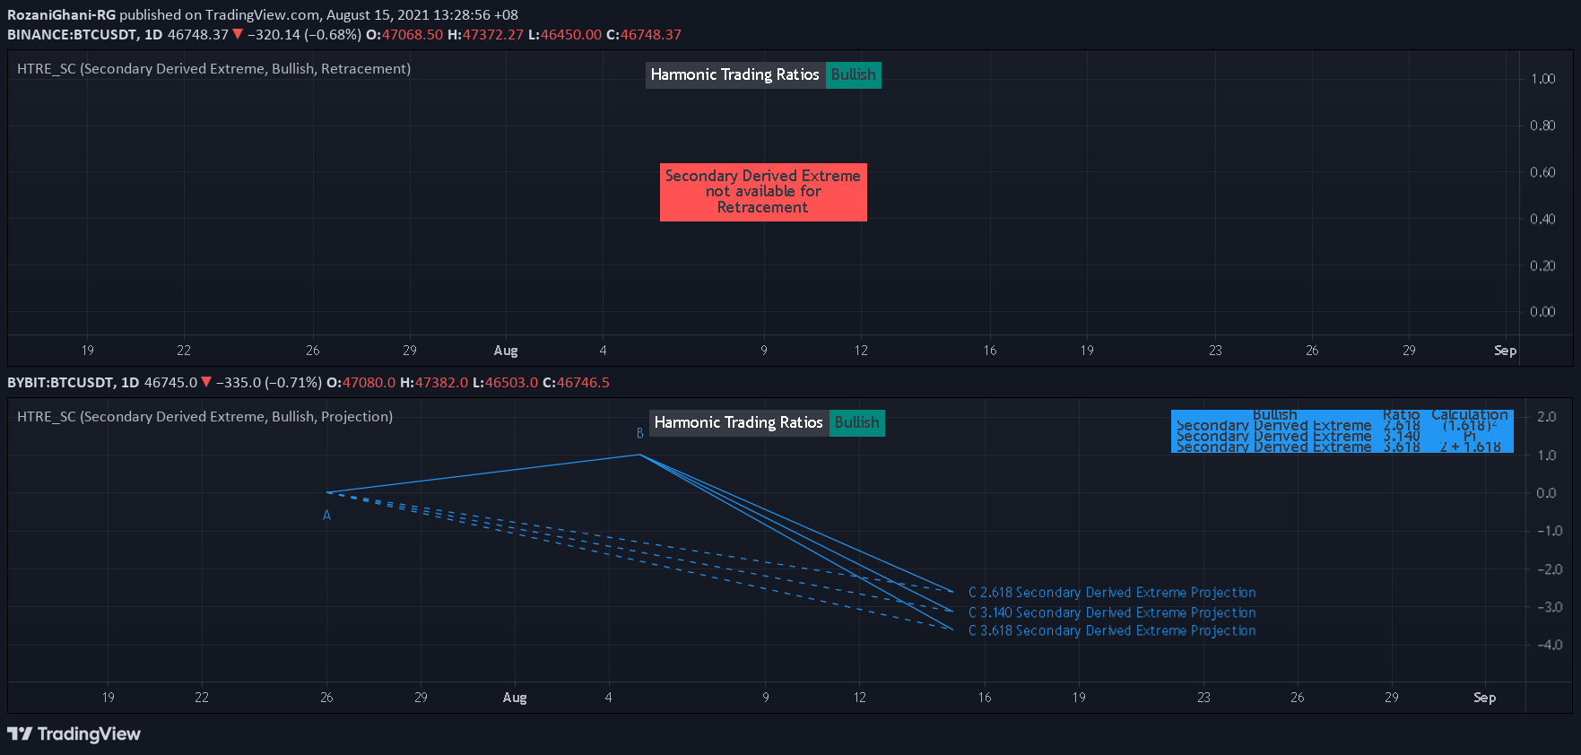
Task: Click the red down arrow beside BINANCE price 46748.37
Action: click(238, 34)
